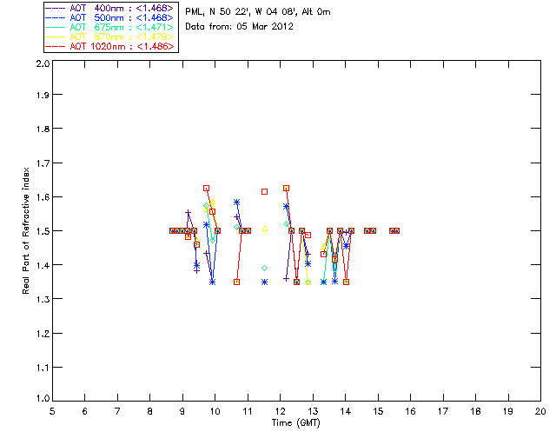556x445 pixels.
Task: Click x-axis hour label 20
Action: pyautogui.click(x=540, y=411)
